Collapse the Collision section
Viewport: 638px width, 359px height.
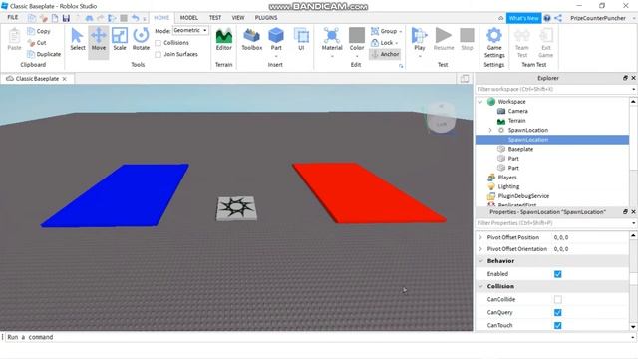coord(480,286)
